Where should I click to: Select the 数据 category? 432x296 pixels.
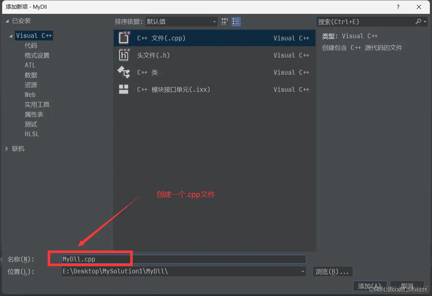point(31,75)
